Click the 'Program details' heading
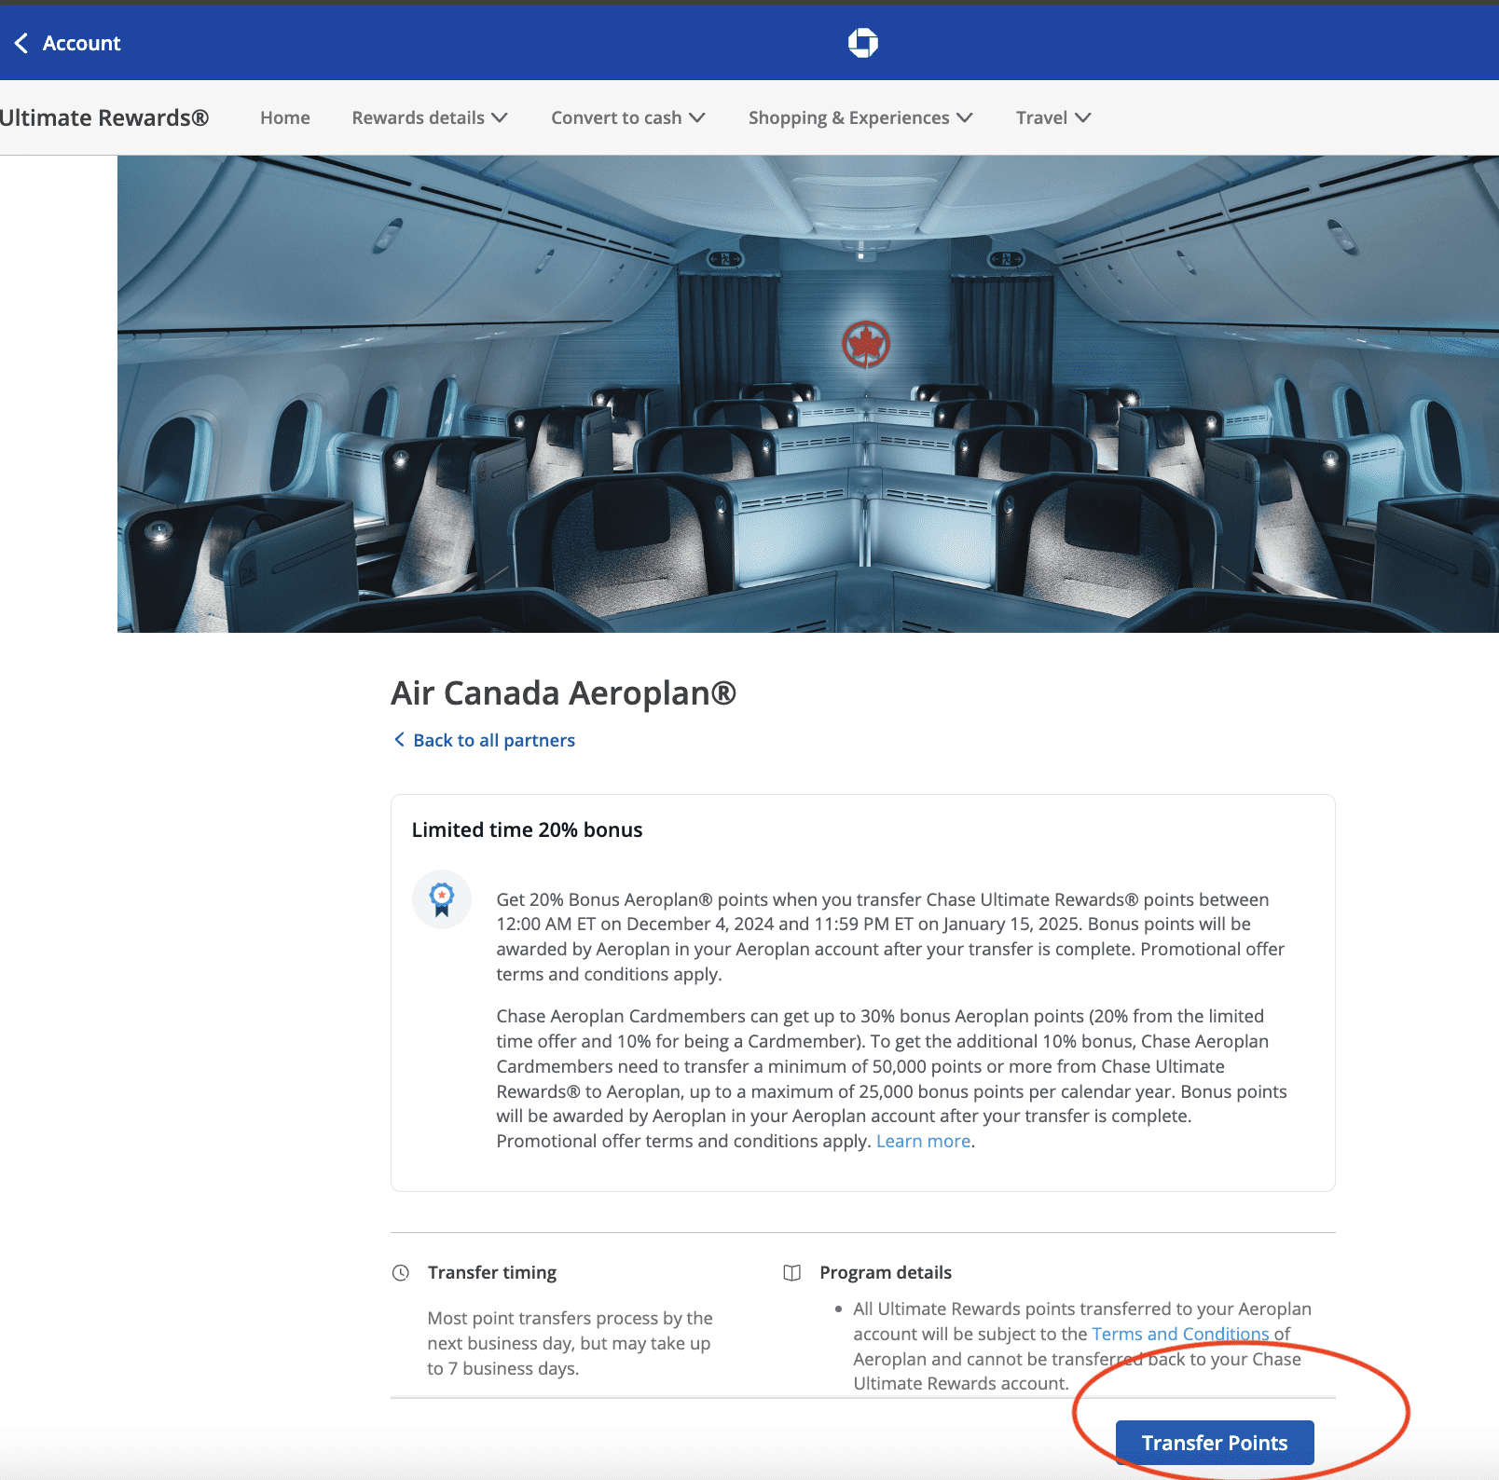This screenshot has width=1499, height=1480. point(886,1273)
